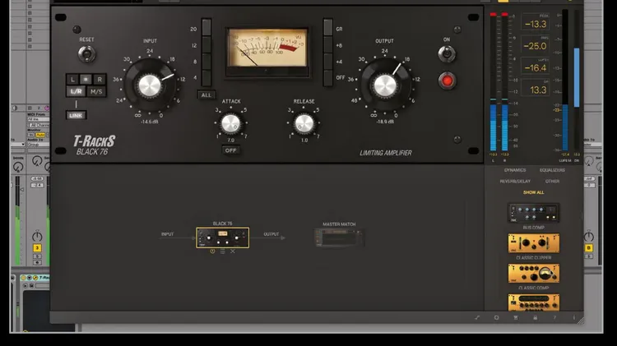Viewport: 617px width, 346px height.
Task: Set meter mode to +4
Action: (x=327, y=62)
